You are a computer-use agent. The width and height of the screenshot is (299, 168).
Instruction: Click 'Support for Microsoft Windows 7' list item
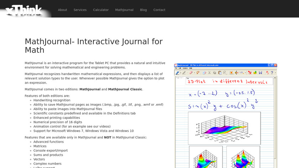[x=84, y=131]
